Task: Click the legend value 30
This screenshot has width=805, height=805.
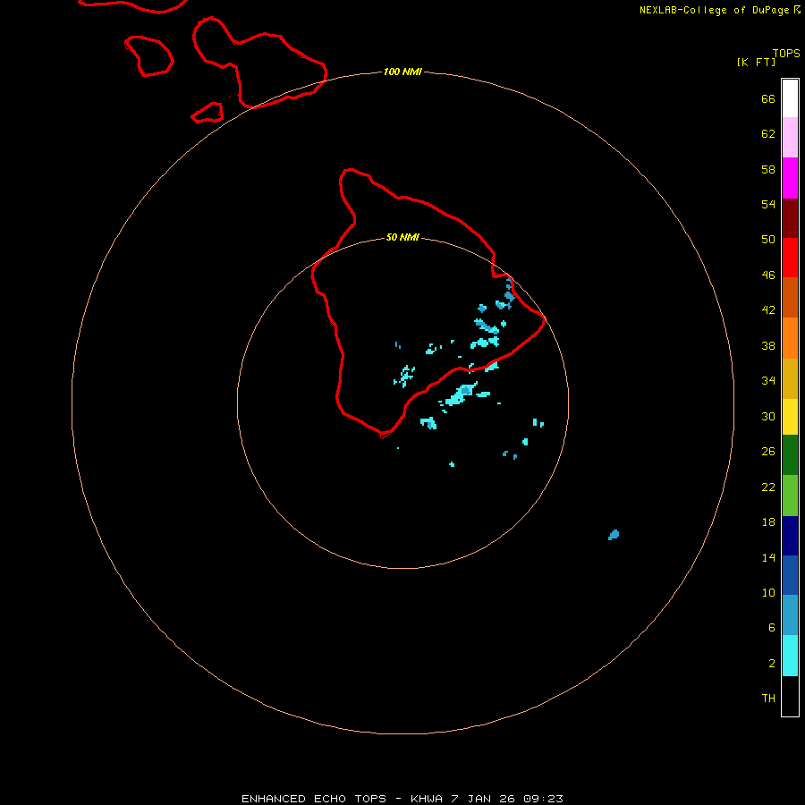Action: click(768, 416)
